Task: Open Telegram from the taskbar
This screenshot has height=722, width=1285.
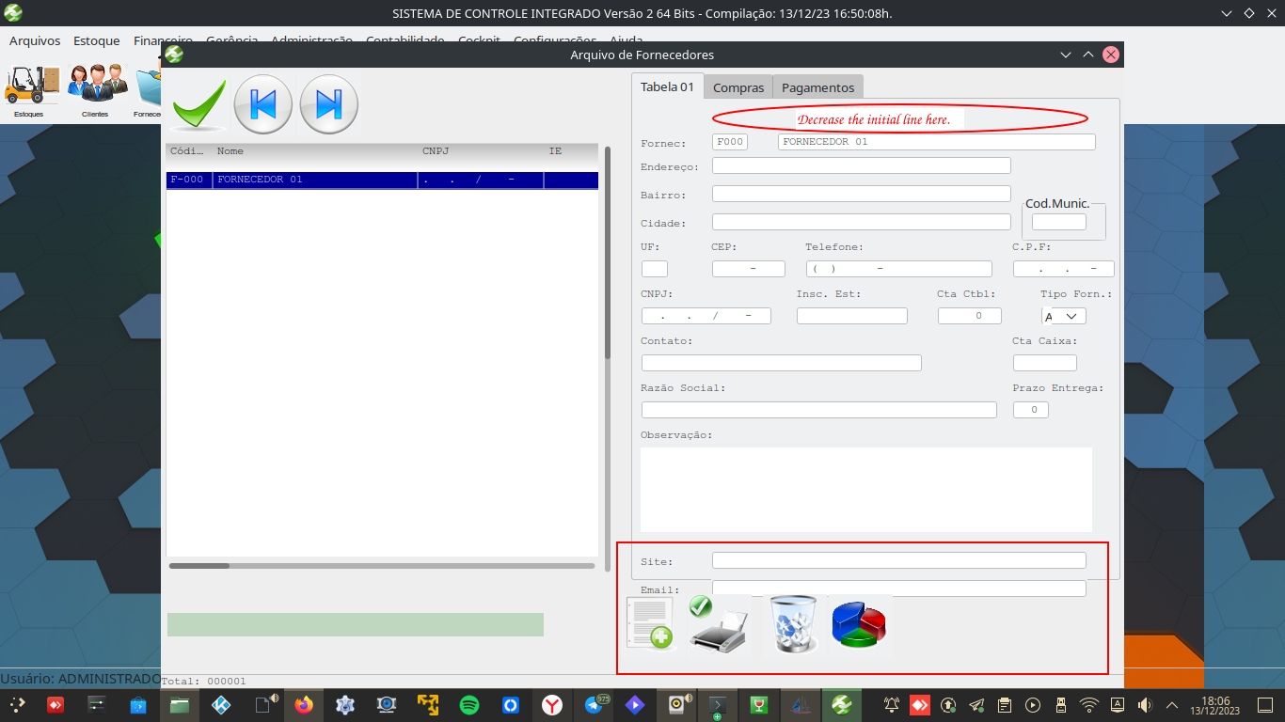Action: [x=594, y=704]
